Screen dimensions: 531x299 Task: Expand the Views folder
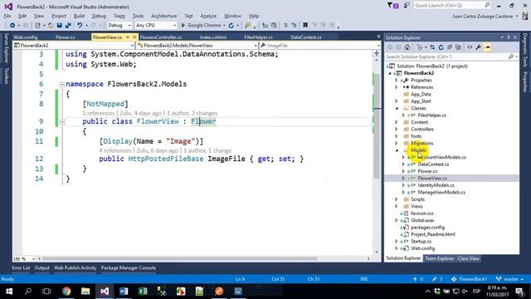(x=397, y=206)
